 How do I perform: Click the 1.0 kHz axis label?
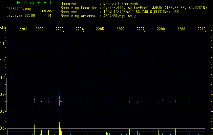pyautogui.click(x=3, y=61)
